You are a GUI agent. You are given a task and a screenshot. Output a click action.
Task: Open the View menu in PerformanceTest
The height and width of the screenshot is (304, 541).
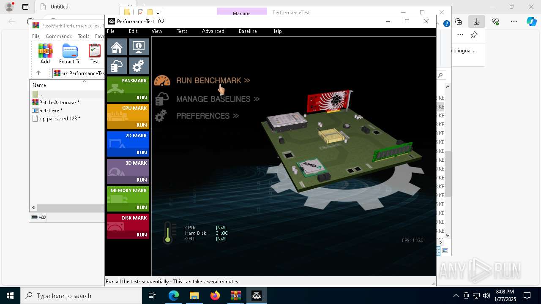click(157, 31)
